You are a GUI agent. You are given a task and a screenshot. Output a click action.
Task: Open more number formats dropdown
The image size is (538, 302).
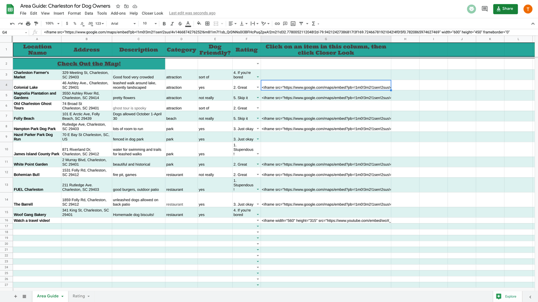coord(100,24)
